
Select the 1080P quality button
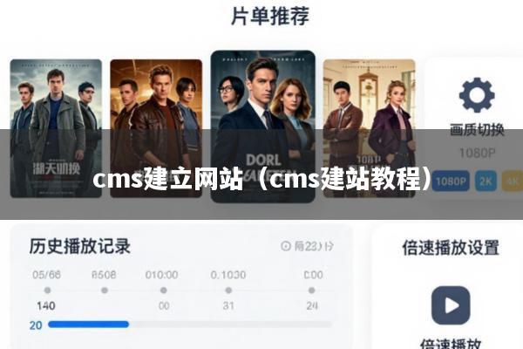click(451, 181)
